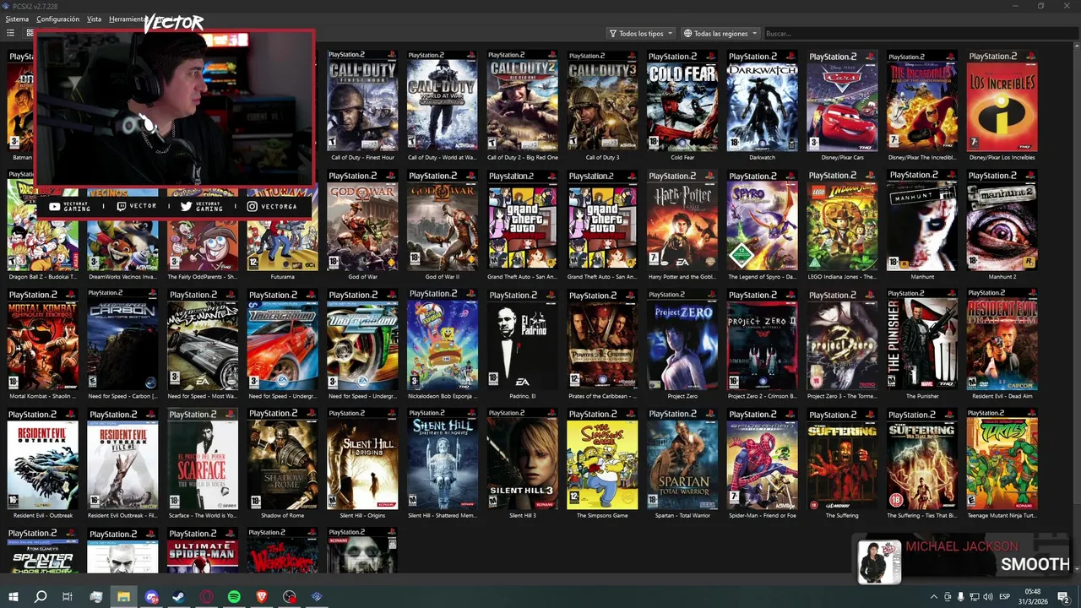Open Brave browser taskbar icon

tap(262, 597)
